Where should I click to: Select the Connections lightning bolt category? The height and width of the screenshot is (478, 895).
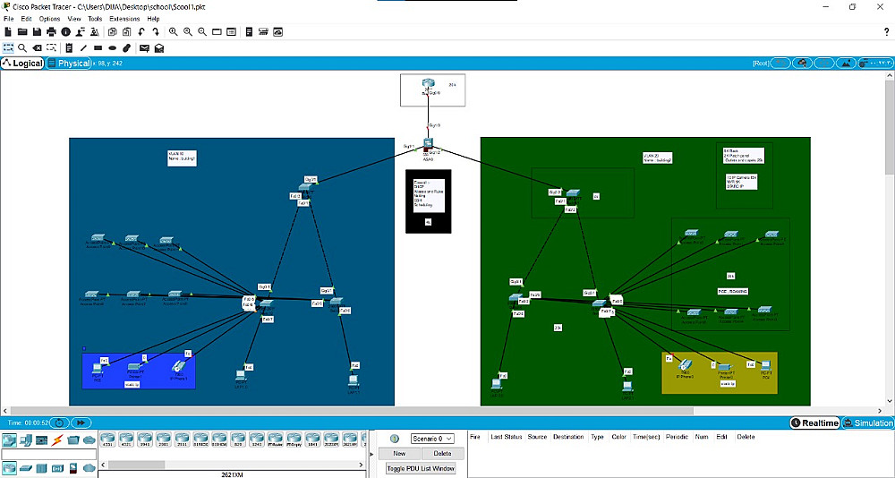point(57,440)
